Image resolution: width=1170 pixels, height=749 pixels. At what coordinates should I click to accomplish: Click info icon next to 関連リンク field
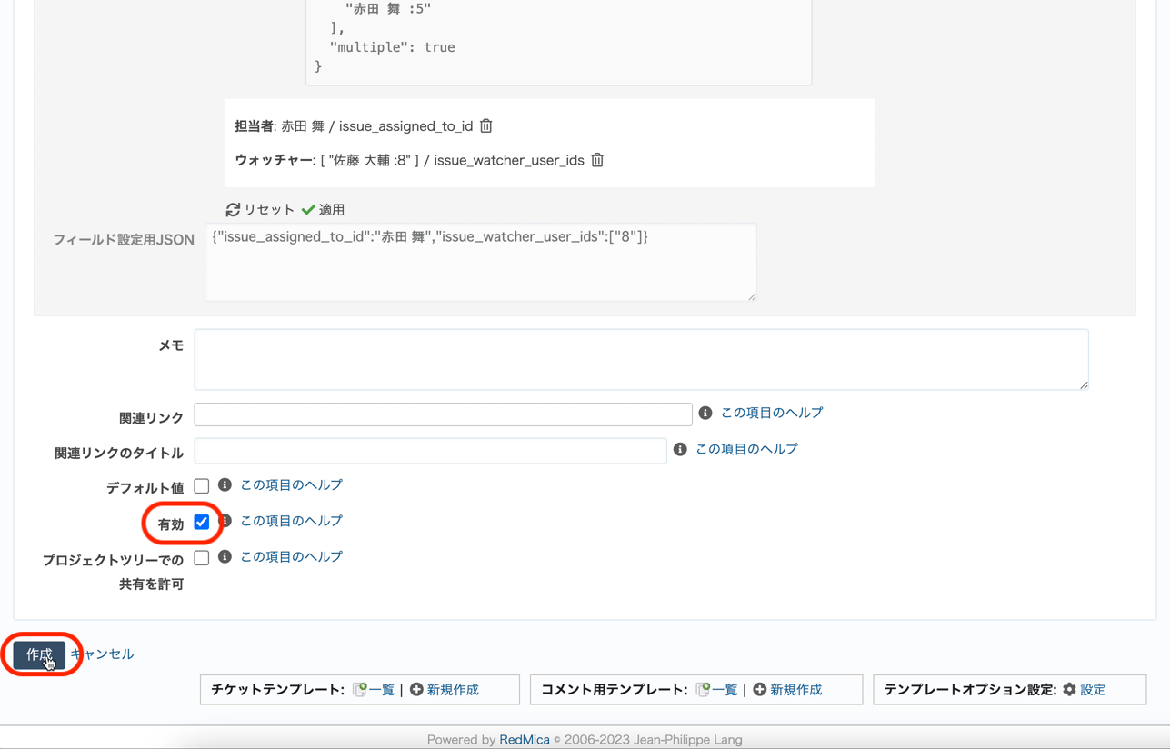[705, 414]
